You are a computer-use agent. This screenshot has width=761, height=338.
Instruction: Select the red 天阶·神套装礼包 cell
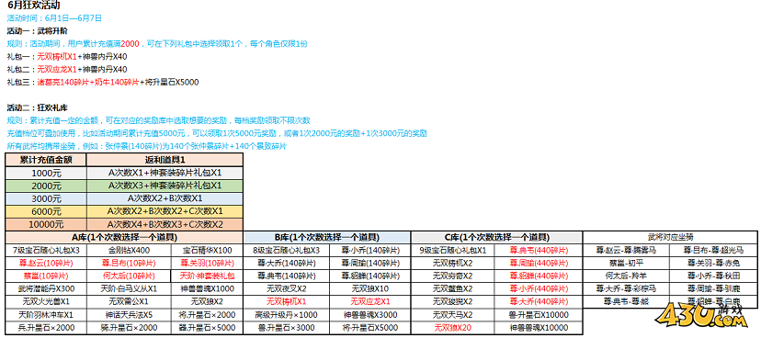(x=207, y=276)
